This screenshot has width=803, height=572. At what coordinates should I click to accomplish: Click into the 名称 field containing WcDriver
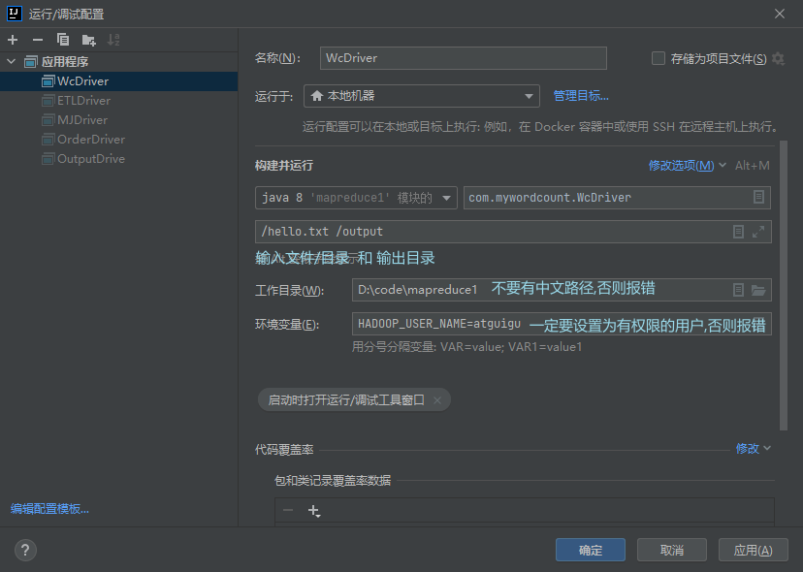point(463,58)
